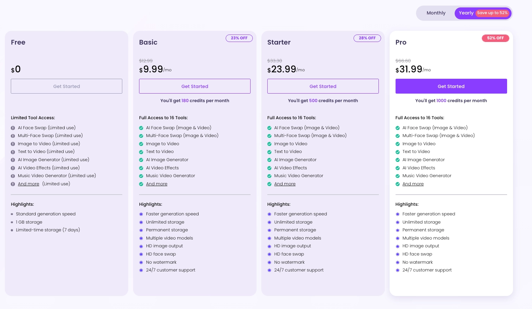Viewport: 532px width, 309px height.
Task: Click the info icon beside AI Image Generator in Free plan
Action: (x=13, y=160)
